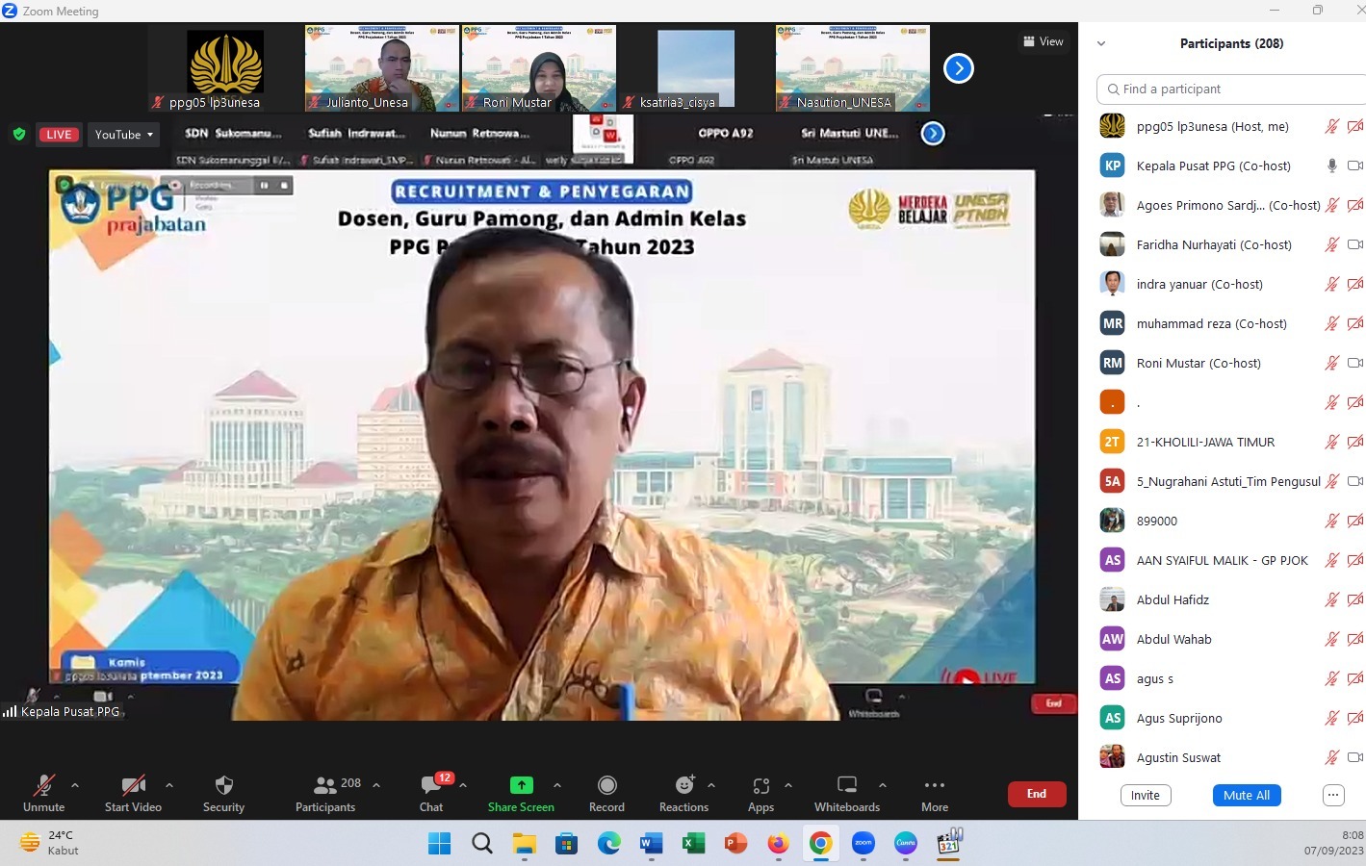
Task: Open the More three-dots menu
Action: coord(935,785)
